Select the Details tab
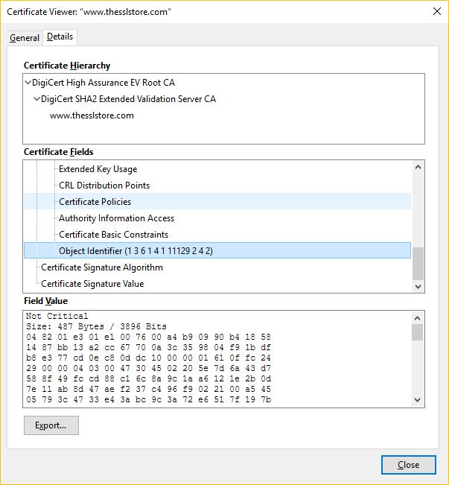 (x=60, y=37)
